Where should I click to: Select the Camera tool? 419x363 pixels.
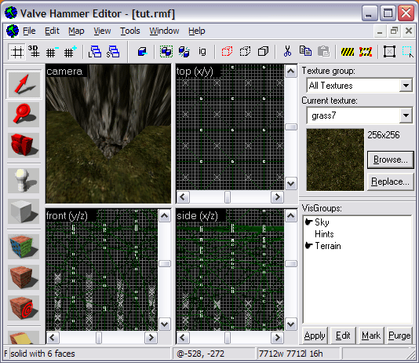click(24, 145)
